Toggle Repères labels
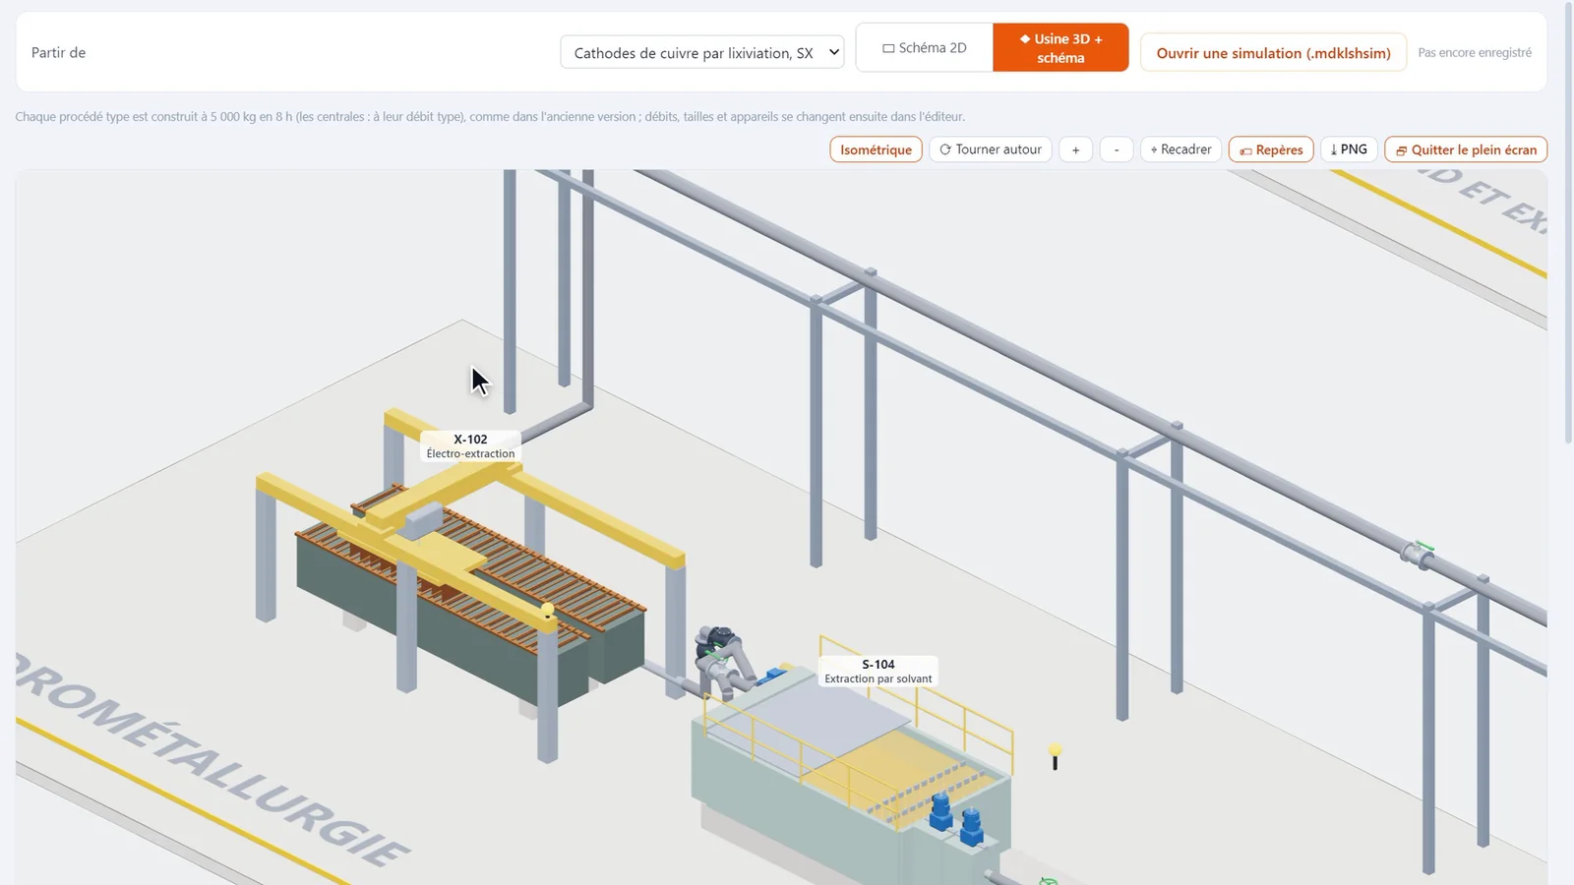The height and width of the screenshot is (885, 1574). tap(1271, 149)
